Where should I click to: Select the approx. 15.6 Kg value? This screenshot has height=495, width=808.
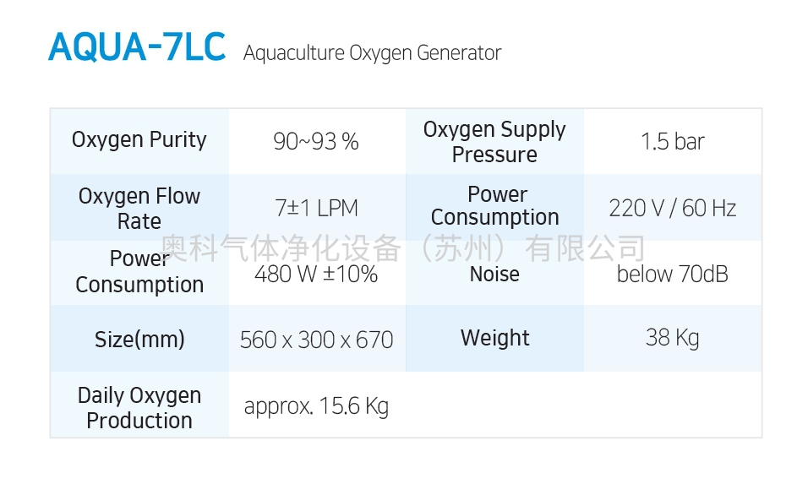click(316, 406)
